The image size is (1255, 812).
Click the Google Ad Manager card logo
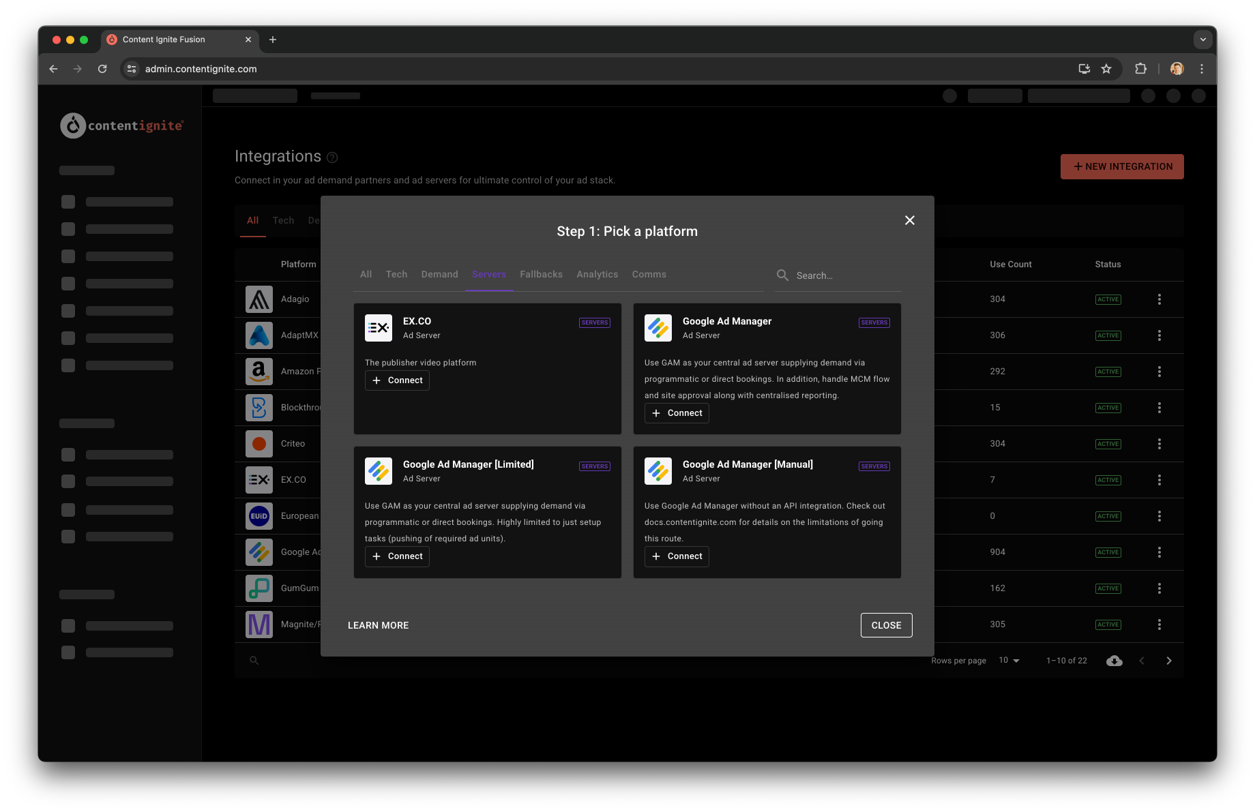(x=658, y=328)
